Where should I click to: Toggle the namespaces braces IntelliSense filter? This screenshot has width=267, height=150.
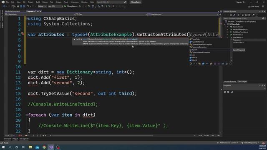click(195, 64)
